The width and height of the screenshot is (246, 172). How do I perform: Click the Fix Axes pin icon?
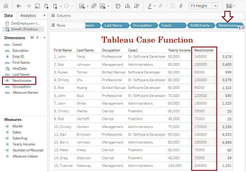181,6
